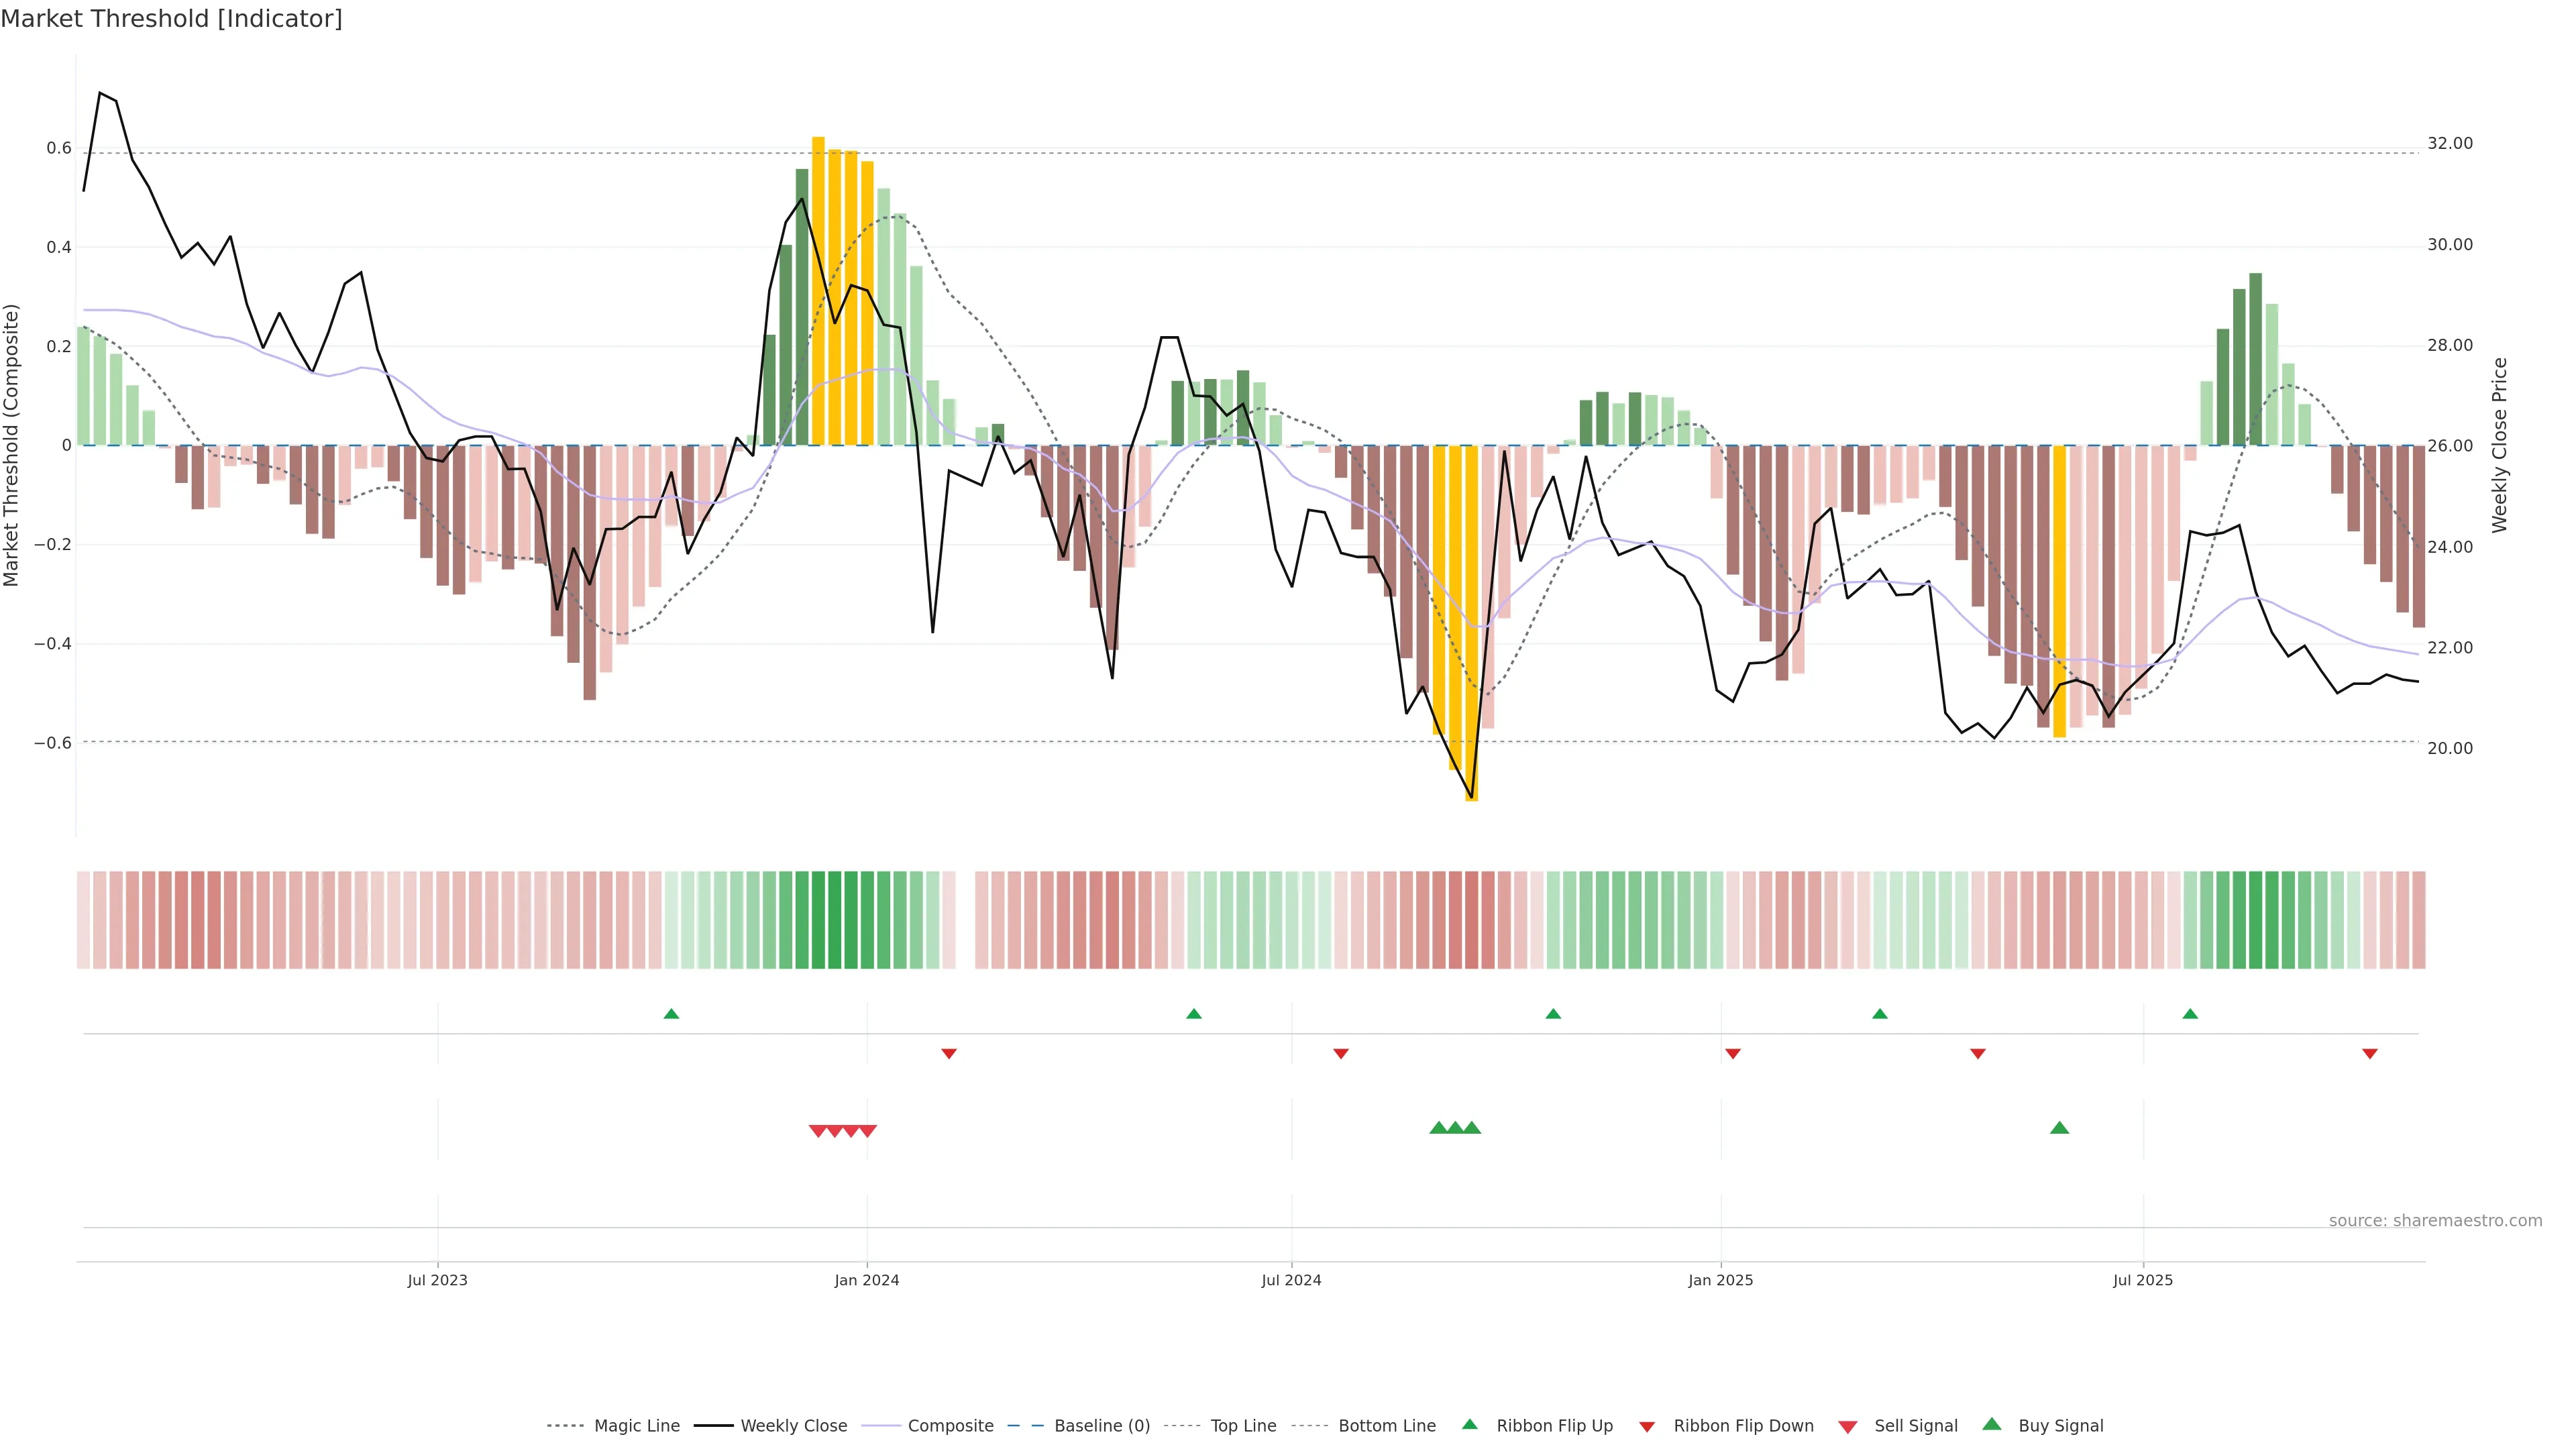The width and height of the screenshot is (2576, 1449).
Task: Click the last Ribbon Flip Down marker at far right
Action: 2369,1054
